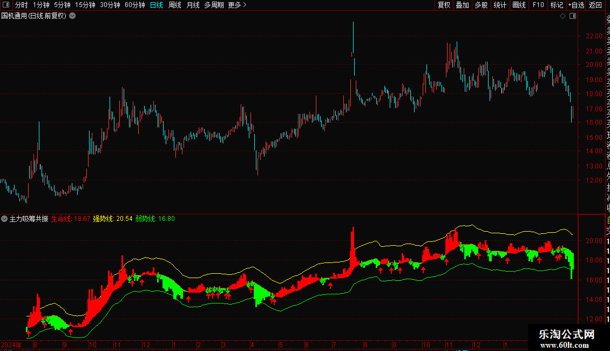Click the 国机通用(日线.前复权) chart title
This screenshot has height=351, width=610.
pos(34,16)
